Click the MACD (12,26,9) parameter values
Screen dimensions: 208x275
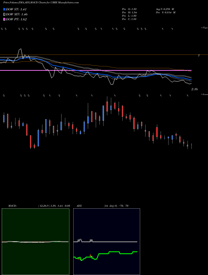coord(54,206)
